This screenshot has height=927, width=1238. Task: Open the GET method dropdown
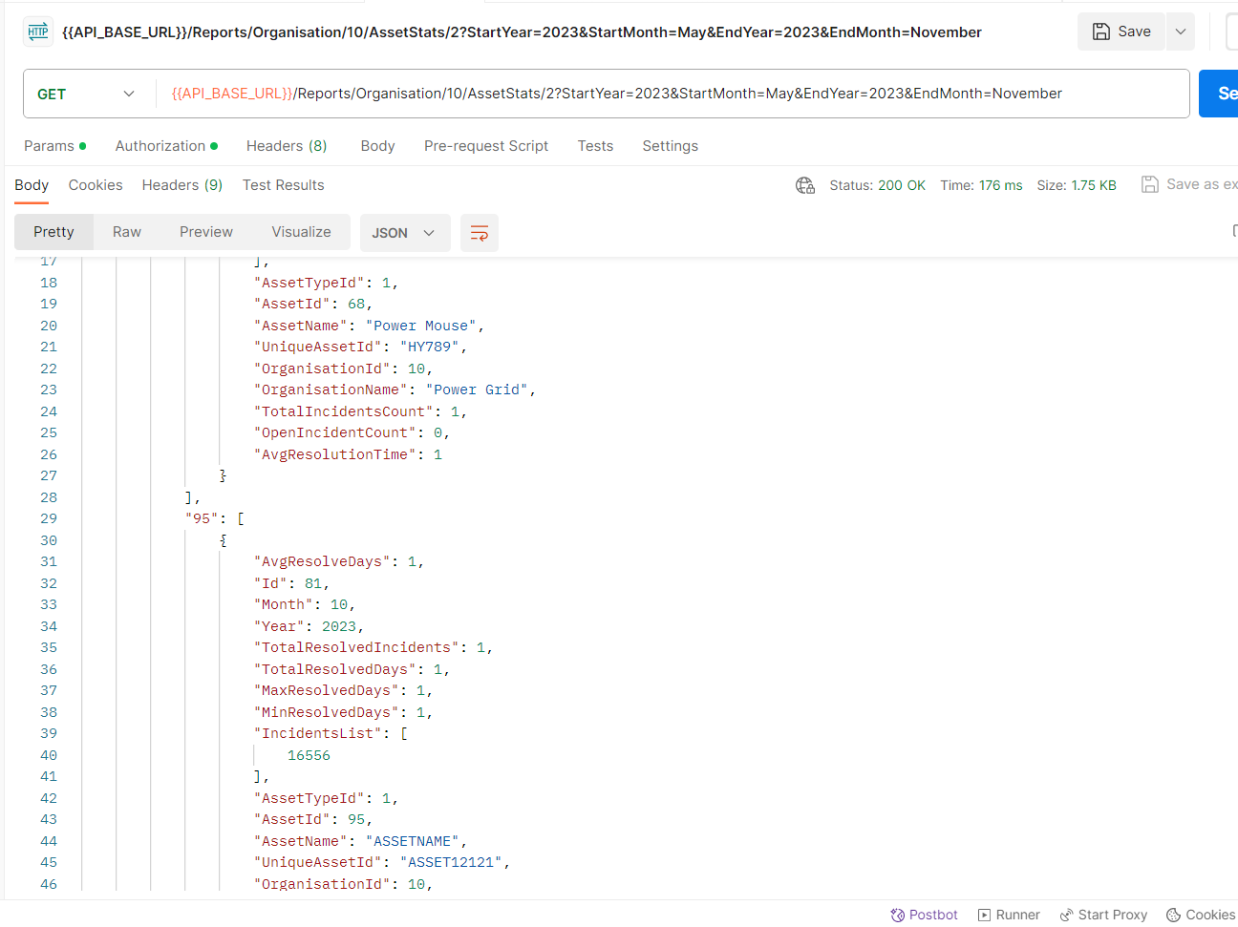86,94
